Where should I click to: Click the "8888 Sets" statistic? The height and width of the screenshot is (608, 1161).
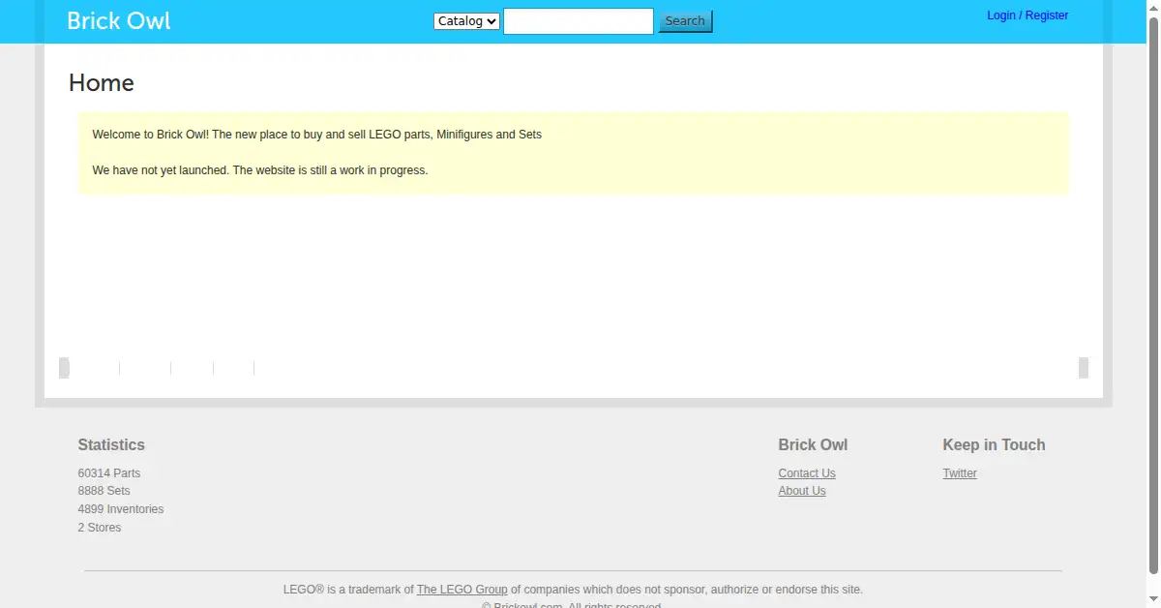click(104, 491)
